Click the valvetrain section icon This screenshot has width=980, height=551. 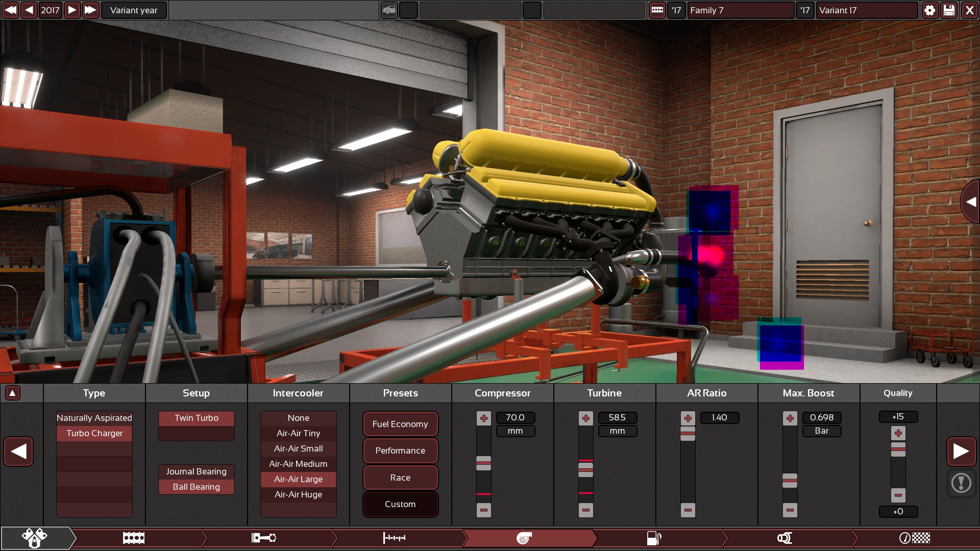point(394,538)
